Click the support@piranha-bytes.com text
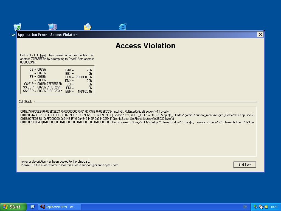This screenshot has width=281, height=211. pyautogui.click(x=100, y=165)
